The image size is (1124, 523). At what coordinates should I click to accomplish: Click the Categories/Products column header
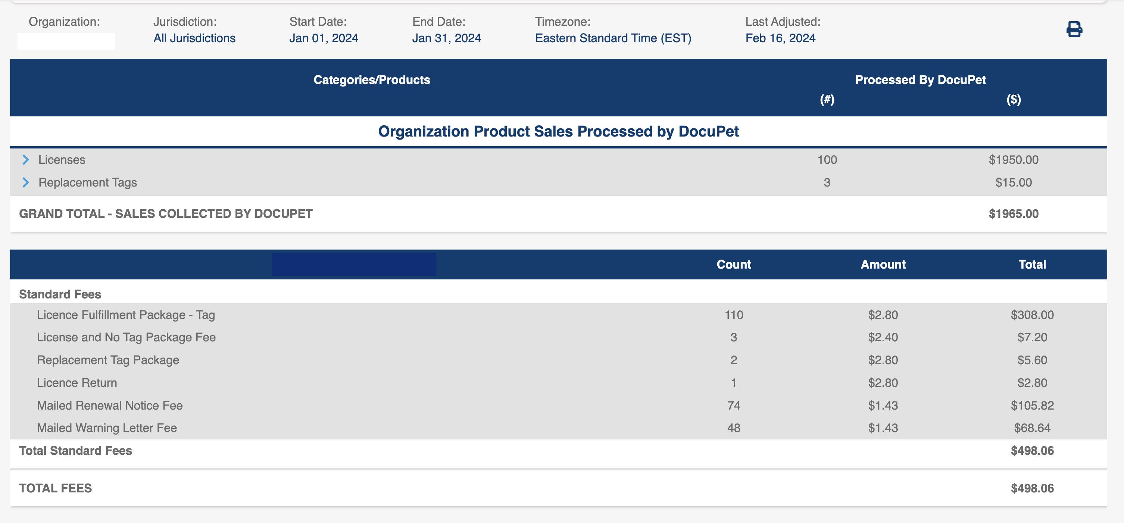tap(372, 80)
